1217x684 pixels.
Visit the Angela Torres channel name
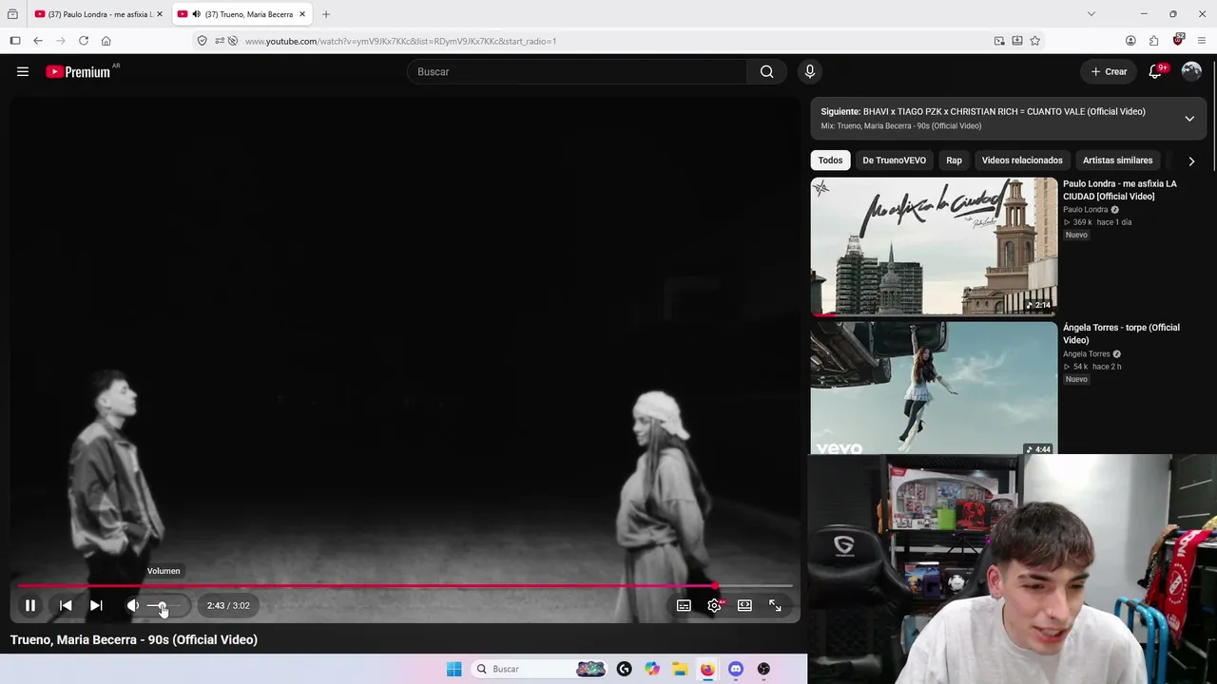tap(1086, 354)
